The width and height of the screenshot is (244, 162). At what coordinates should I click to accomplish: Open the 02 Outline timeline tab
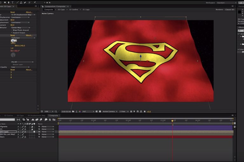point(9,115)
